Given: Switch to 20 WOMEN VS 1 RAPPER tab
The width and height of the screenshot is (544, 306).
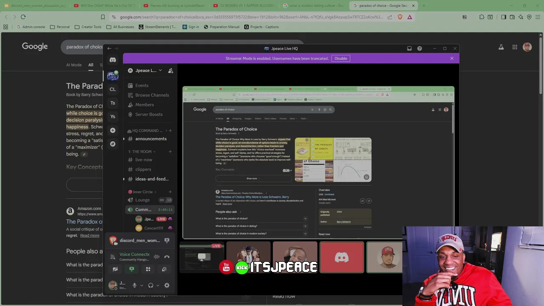Looking at the screenshot, I should click(x=244, y=6).
